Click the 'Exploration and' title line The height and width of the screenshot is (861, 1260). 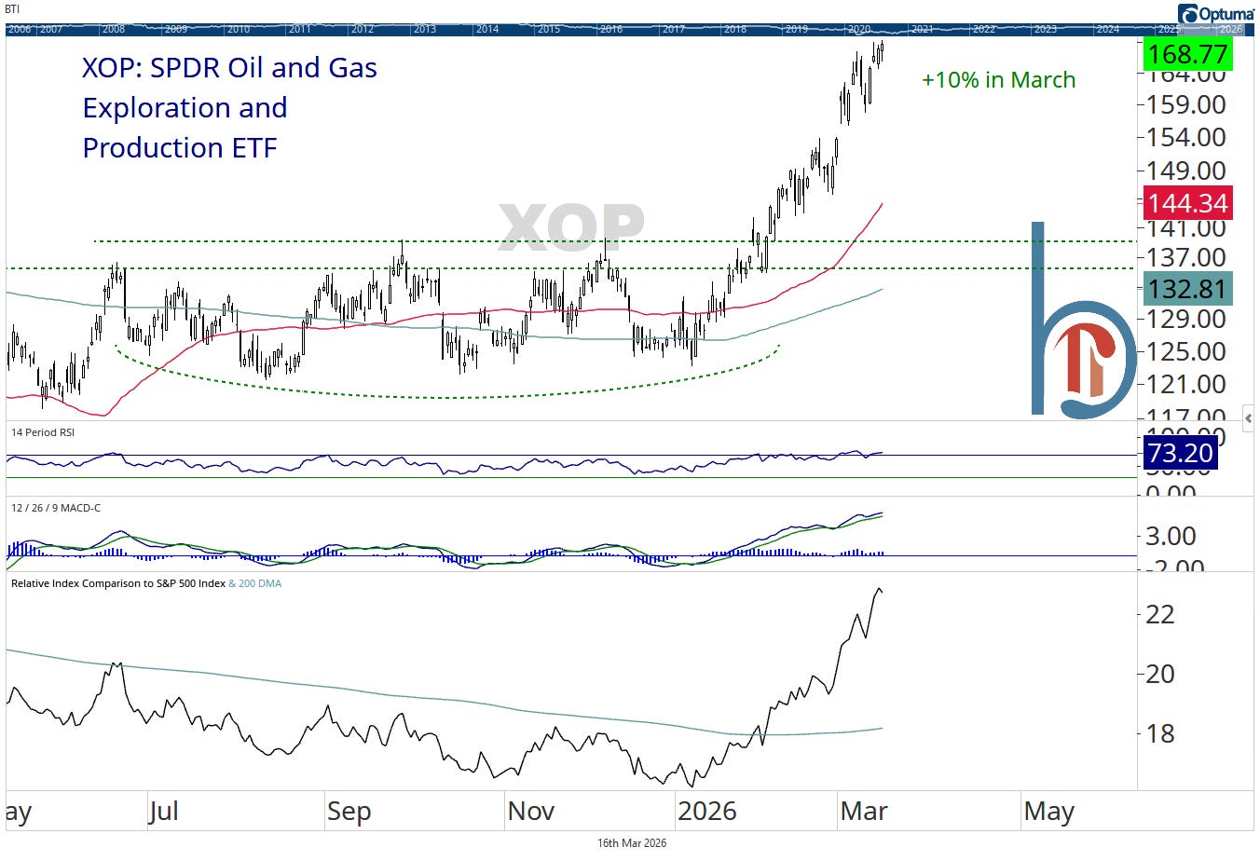185,108
